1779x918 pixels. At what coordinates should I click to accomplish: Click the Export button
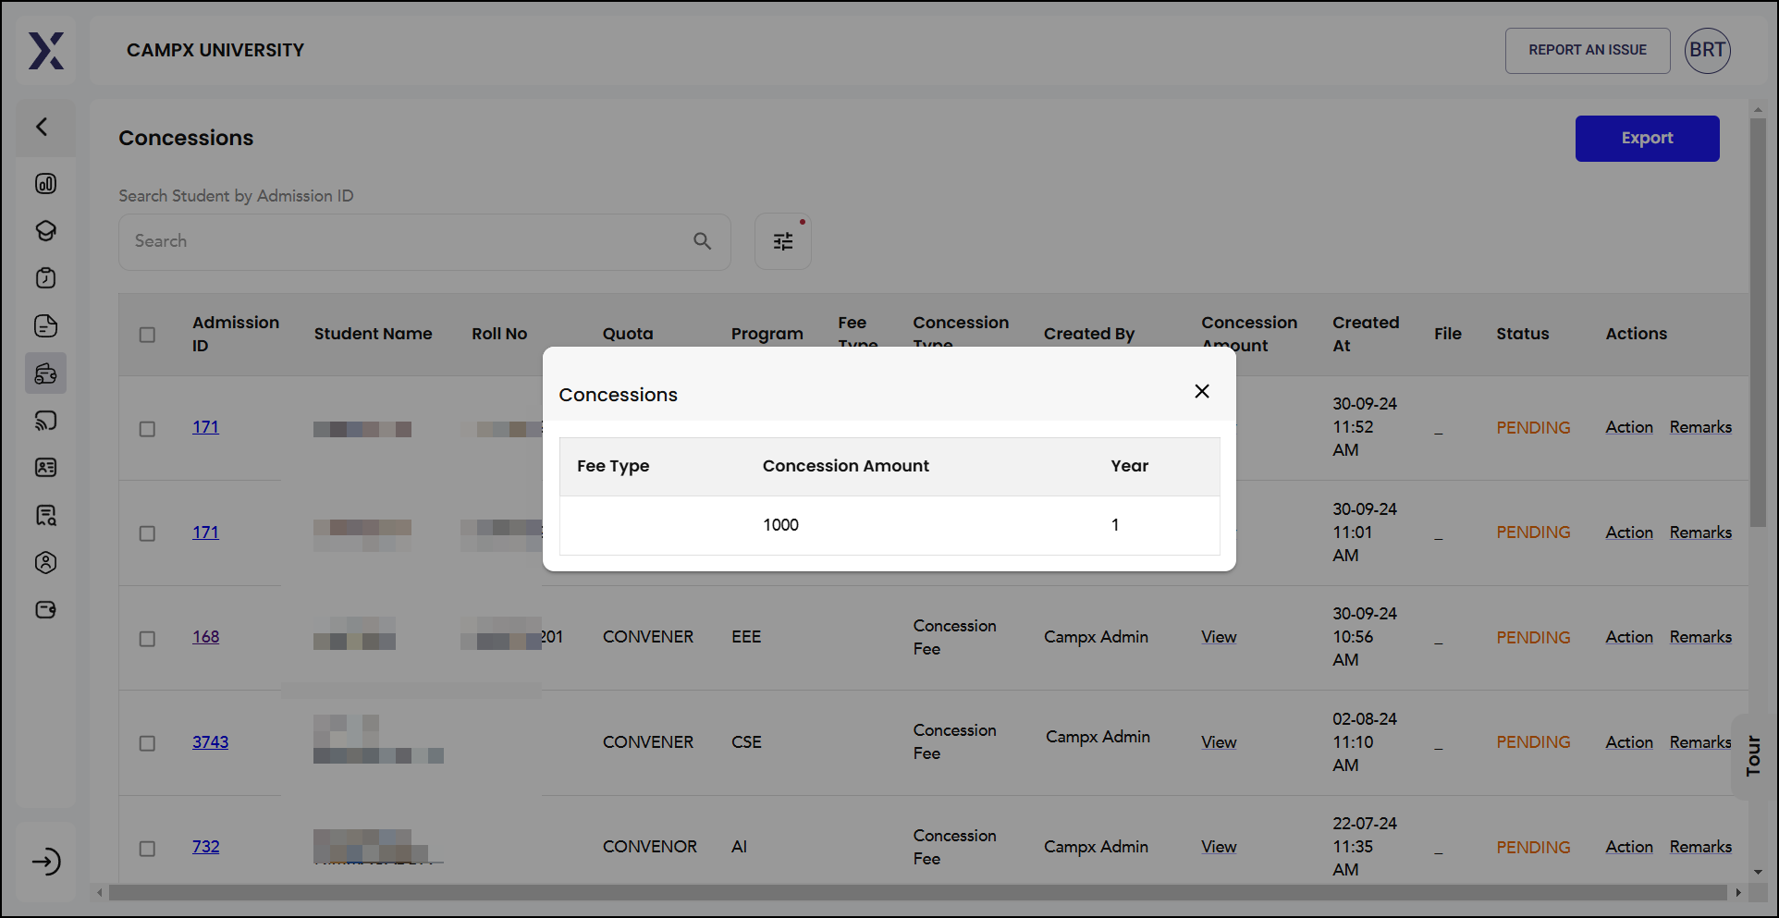1647,139
